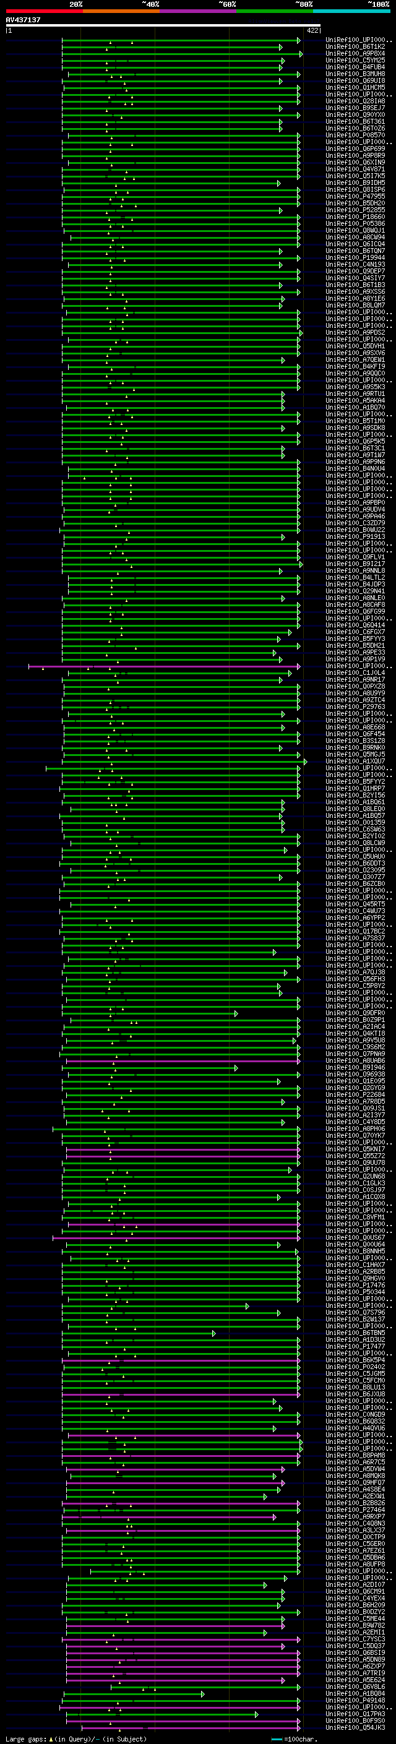Image resolution: width=396 pixels, height=1744 pixels.
Task: Open hit UniRef100_C1JOL4
Action: 355,673
